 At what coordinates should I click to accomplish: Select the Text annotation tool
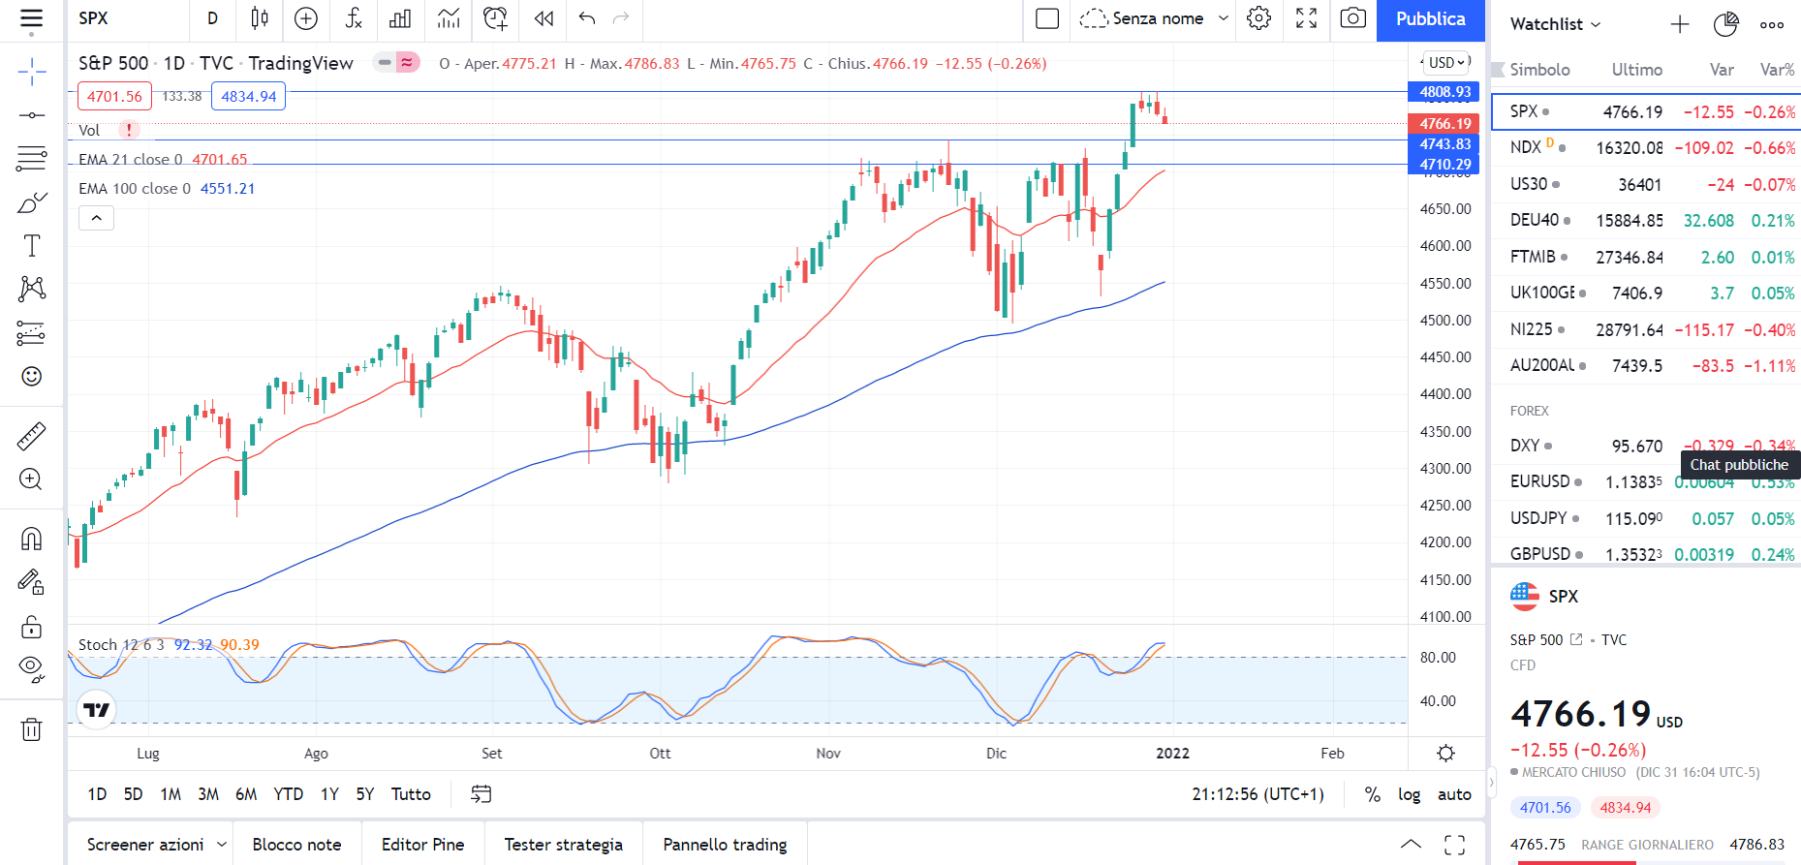31,246
